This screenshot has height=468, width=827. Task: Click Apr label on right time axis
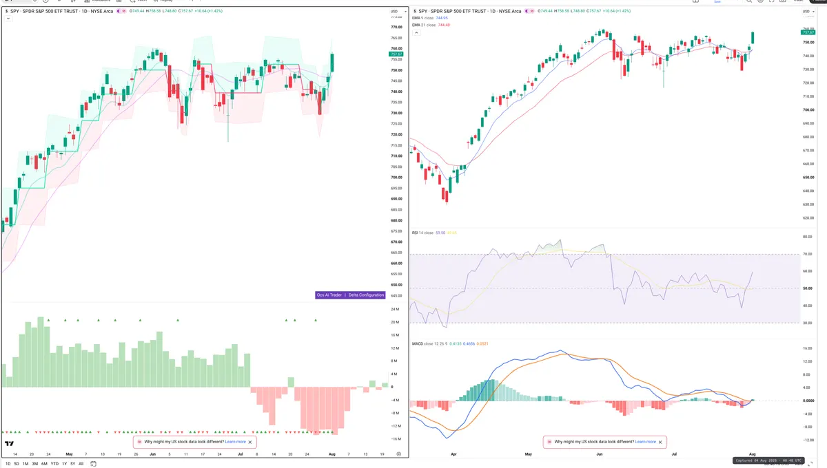point(453,455)
